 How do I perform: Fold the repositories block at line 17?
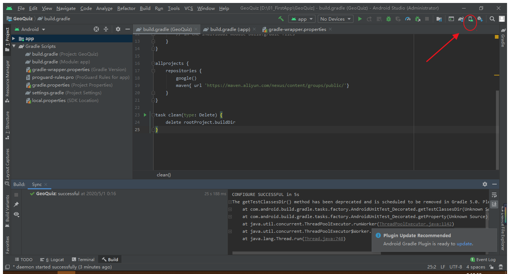(x=154, y=71)
